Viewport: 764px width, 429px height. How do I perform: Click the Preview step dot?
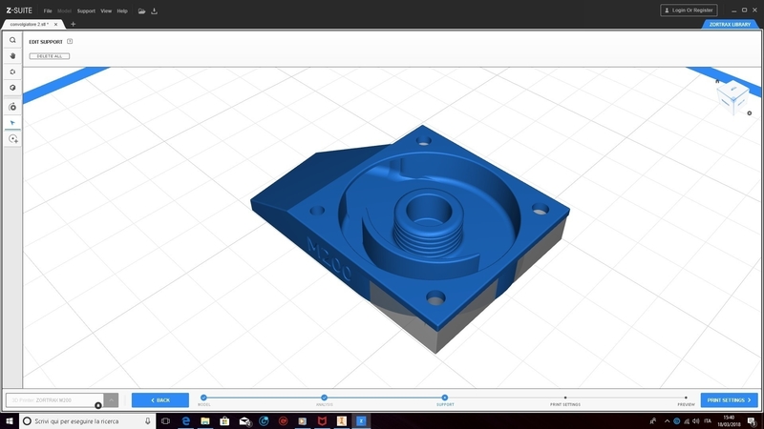pyautogui.click(x=686, y=398)
